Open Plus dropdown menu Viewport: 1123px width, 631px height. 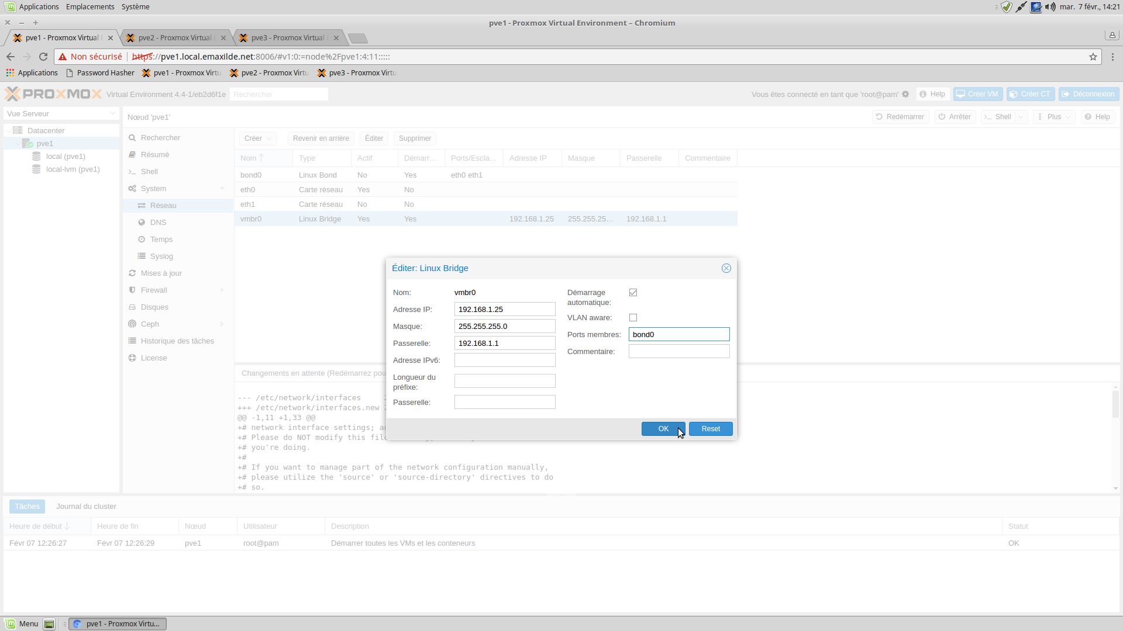(1054, 117)
